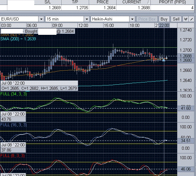Select the stop loss value 1.2669
196x176 pixels.
point(55,8)
